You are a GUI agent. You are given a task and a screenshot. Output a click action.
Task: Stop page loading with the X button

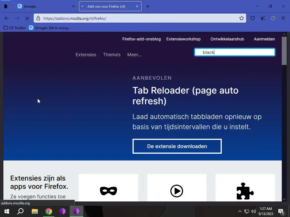pos(27,18)
